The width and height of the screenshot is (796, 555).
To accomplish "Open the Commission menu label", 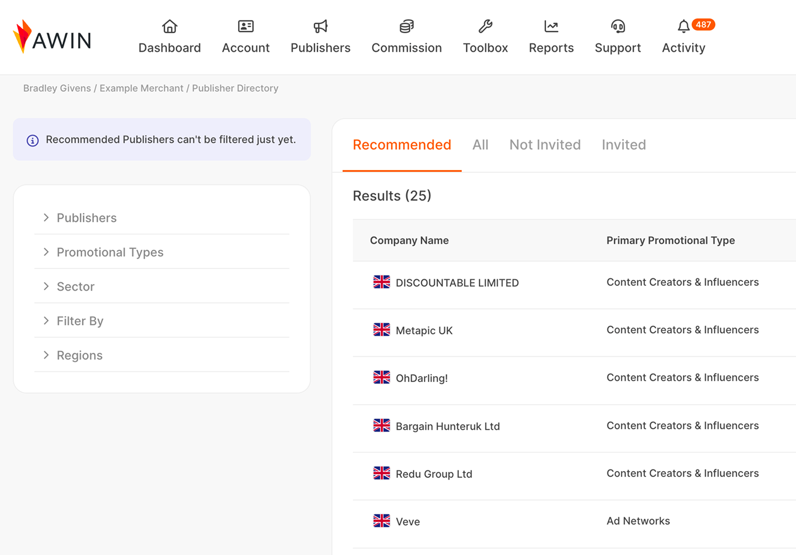I will coord(406,48).
